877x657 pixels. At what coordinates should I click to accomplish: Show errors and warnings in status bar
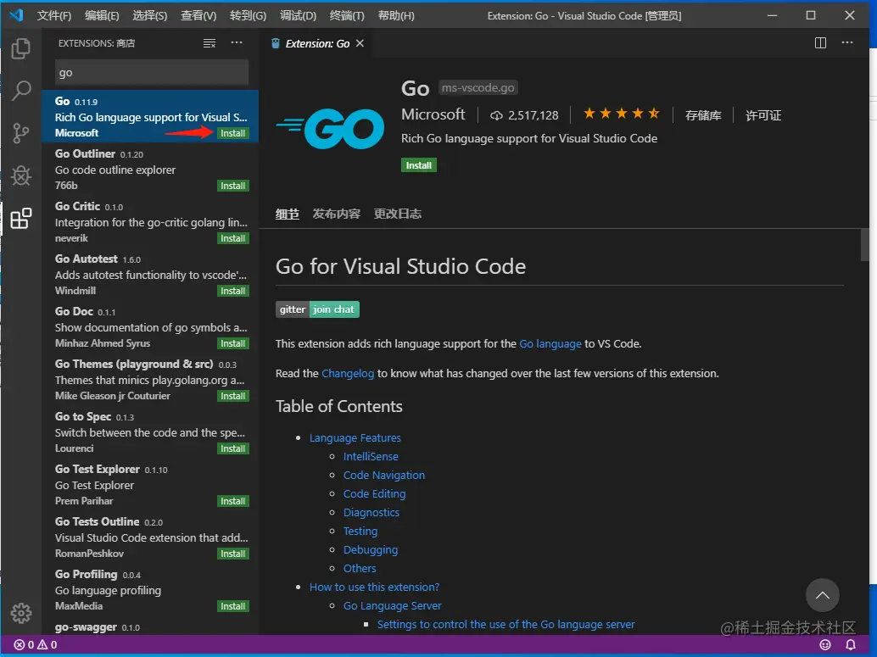pos(36,644)
